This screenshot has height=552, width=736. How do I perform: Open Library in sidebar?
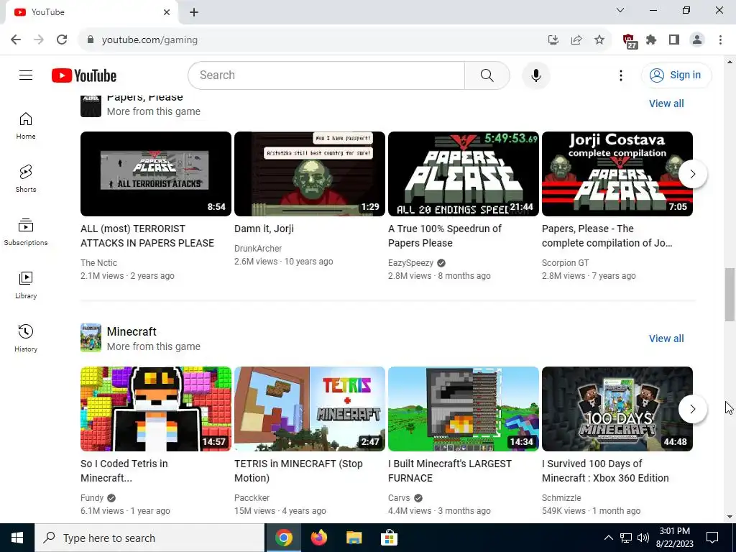click(26, 285)
